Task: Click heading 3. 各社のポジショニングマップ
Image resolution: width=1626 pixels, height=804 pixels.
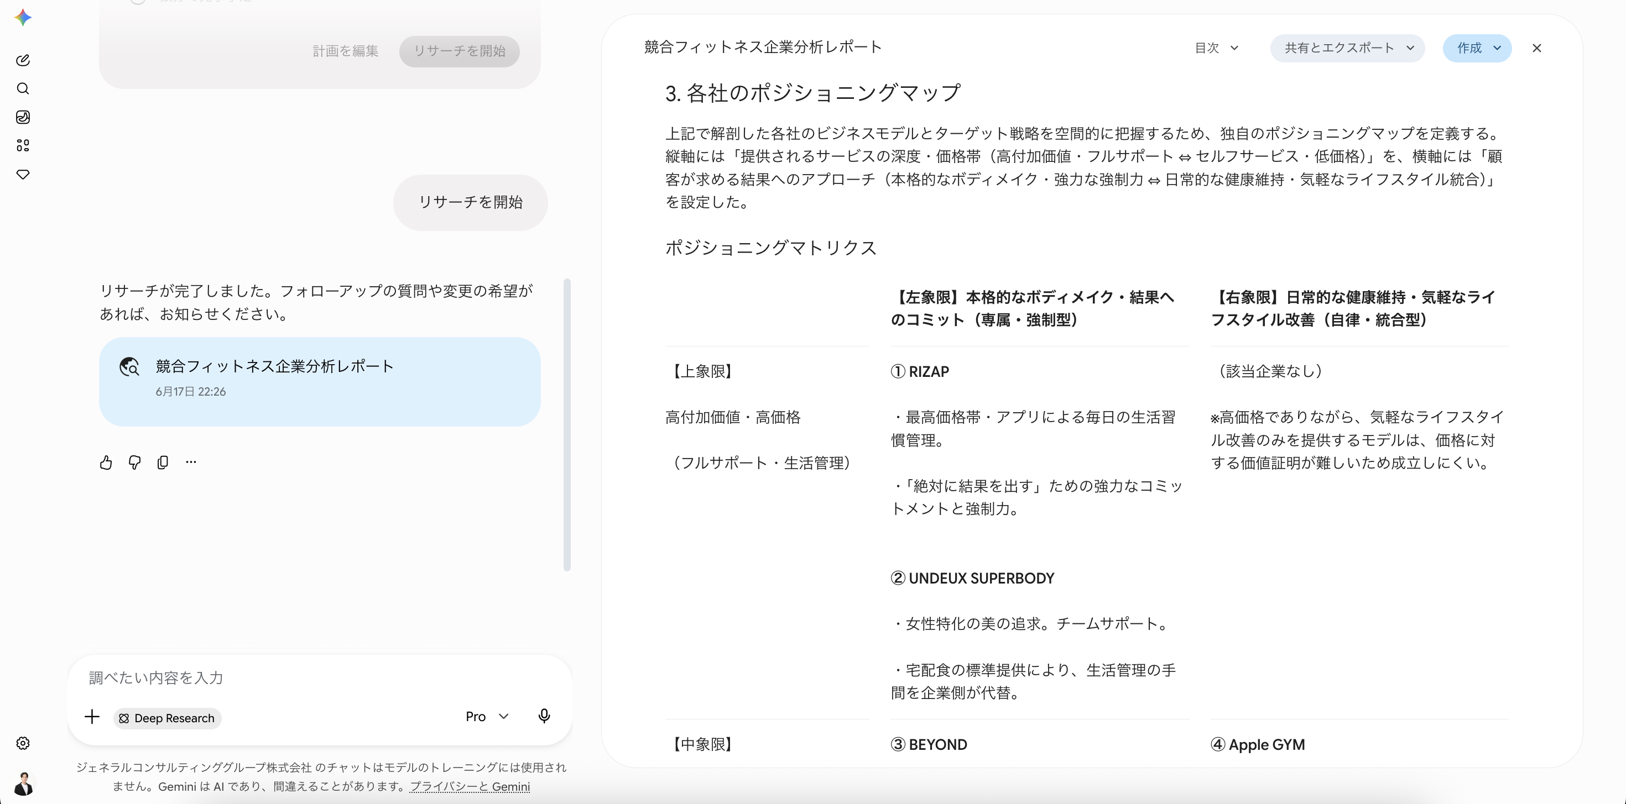Action: tap(813, 93)
